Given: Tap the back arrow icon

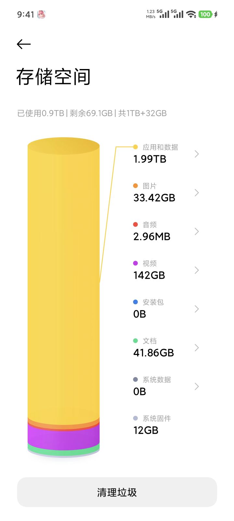Looking at the screenshot, I should coord(24,44).
